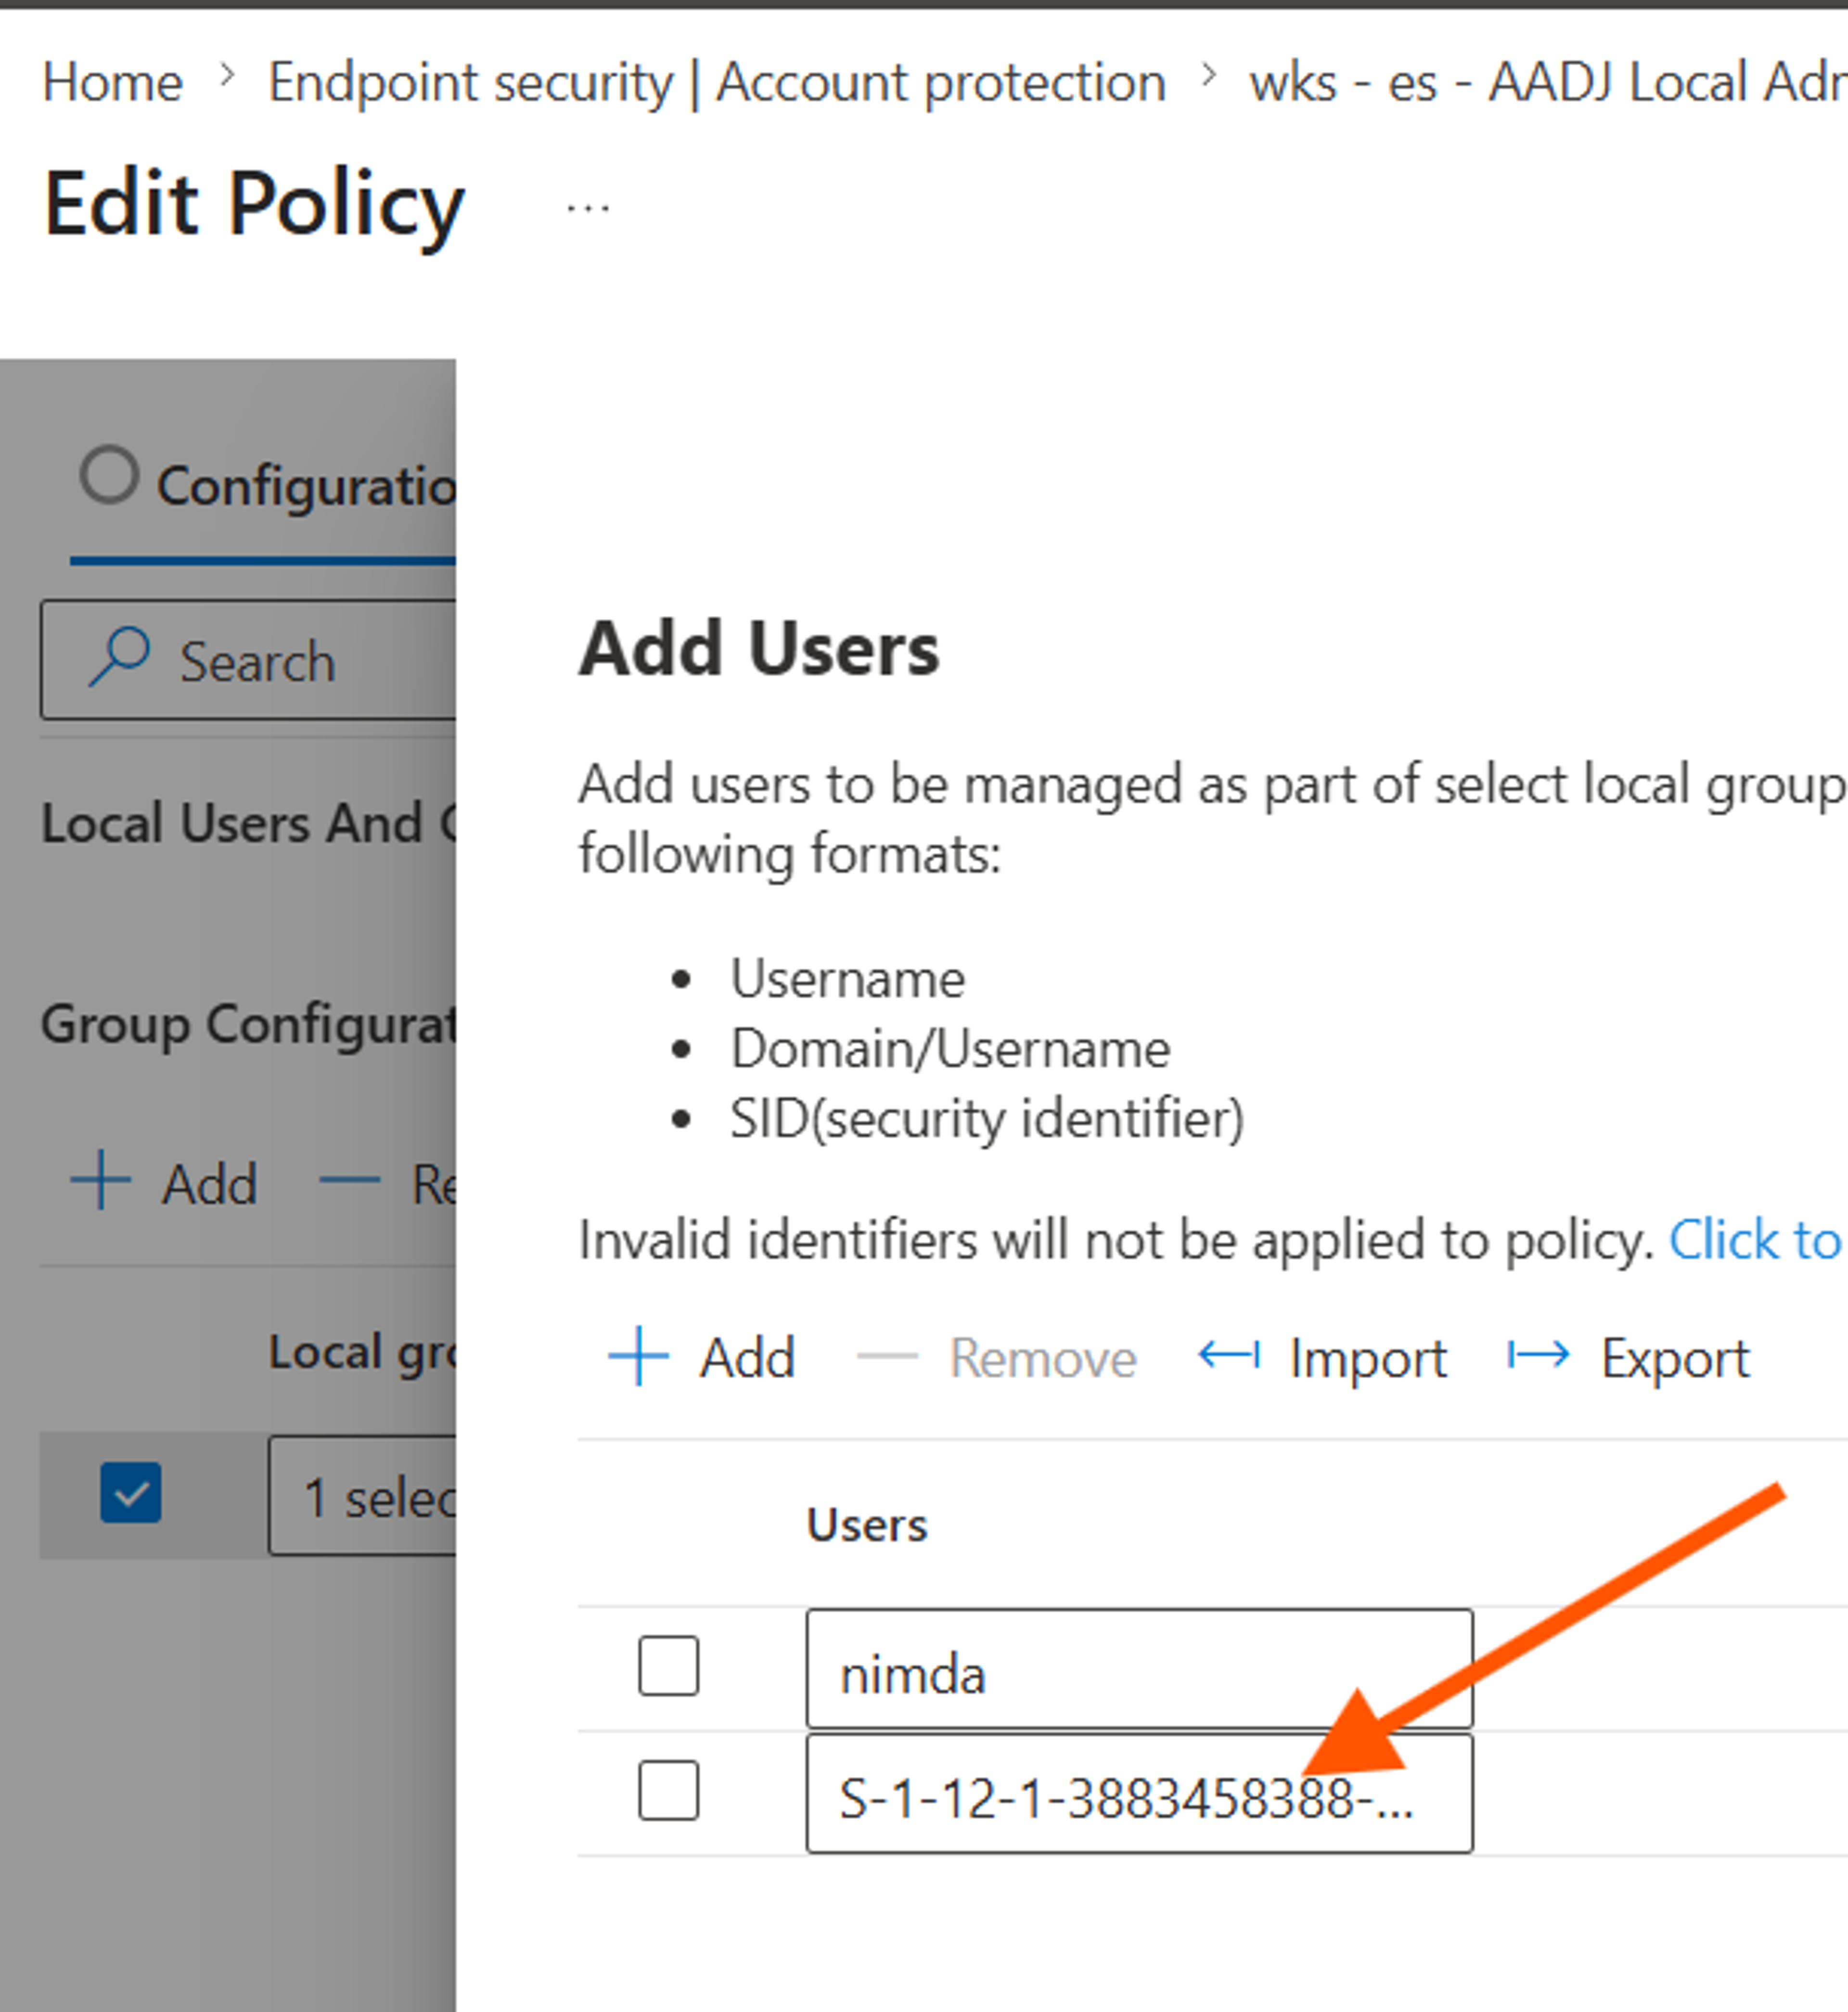Image resolution: width=1848 pixels, height=2012 pixels.
Task: Click the Users column header
Action: pyautogui.click(x=867, y=1525)
